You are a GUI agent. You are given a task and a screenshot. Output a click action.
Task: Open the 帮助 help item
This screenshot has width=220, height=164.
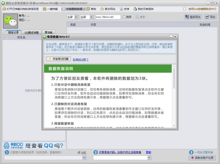(91, 9)
